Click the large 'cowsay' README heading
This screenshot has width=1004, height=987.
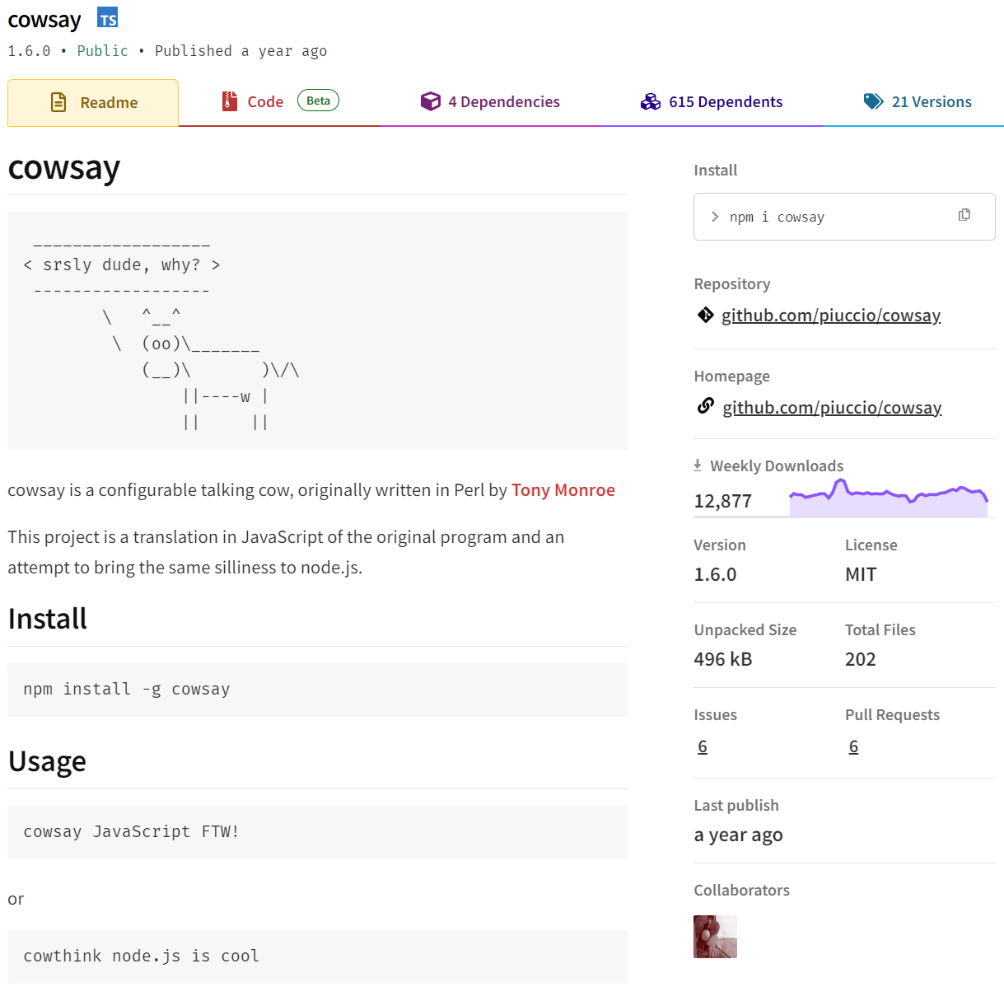(63, 167)
